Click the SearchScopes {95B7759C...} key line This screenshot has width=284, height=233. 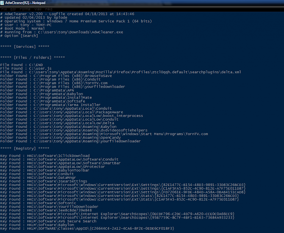coord(117,217)
